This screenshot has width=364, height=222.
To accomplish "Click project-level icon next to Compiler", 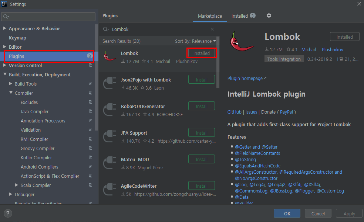I will (x=91, y=93).
